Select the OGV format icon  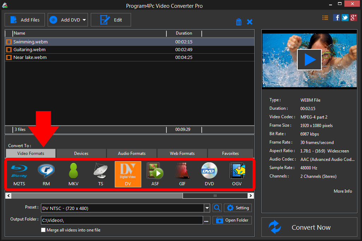(x=237, y=174)
